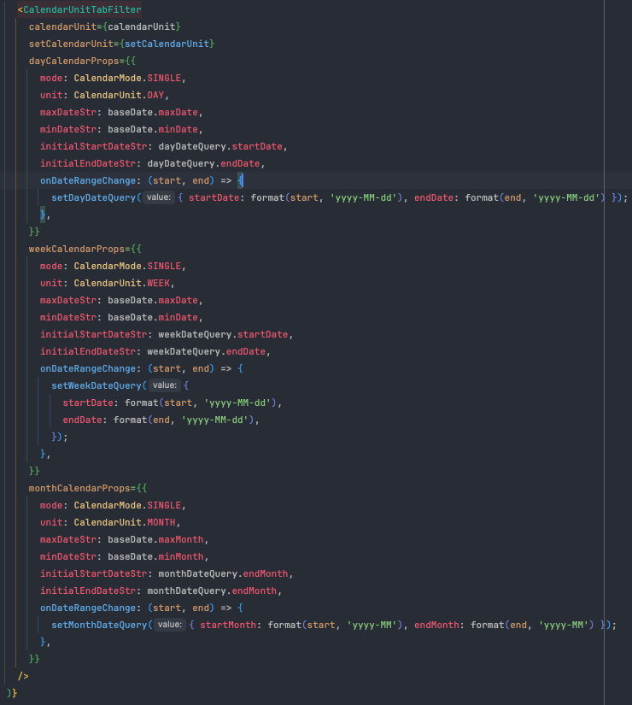Click dayDateQuery.startDate expression
632x705 pixels.
click(x=220, y=146)
